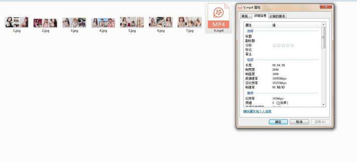Click the 取消 button
The height and width of the screenshot is (162, 357).
pyautogui.click(x=299, y=122)
